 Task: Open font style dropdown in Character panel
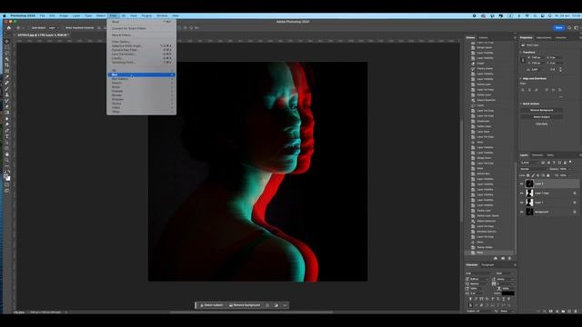(506, 273)
